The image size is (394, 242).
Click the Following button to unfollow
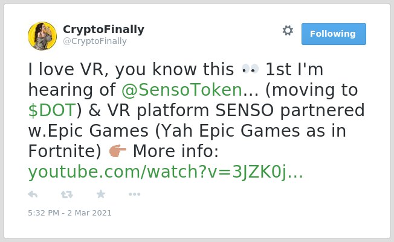334,34
